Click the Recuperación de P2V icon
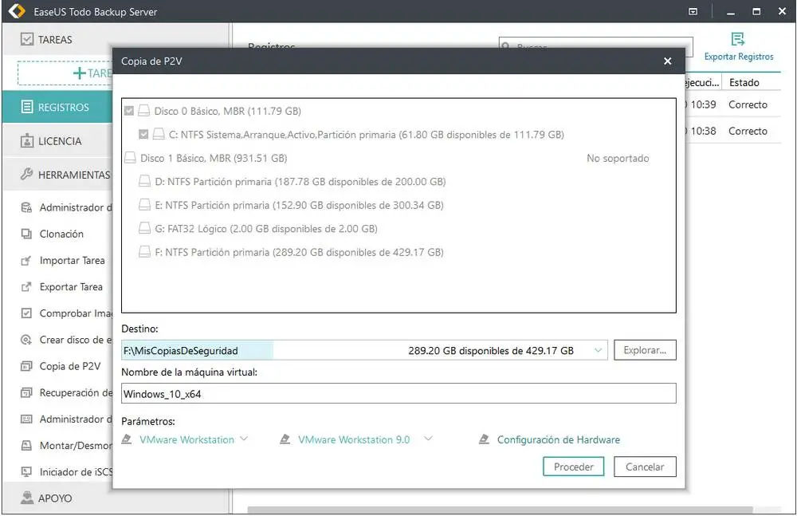 coord(26,393)
